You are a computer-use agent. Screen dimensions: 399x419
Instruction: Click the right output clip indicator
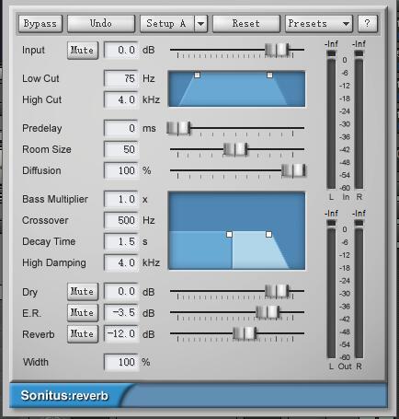[x=359, y=223]
